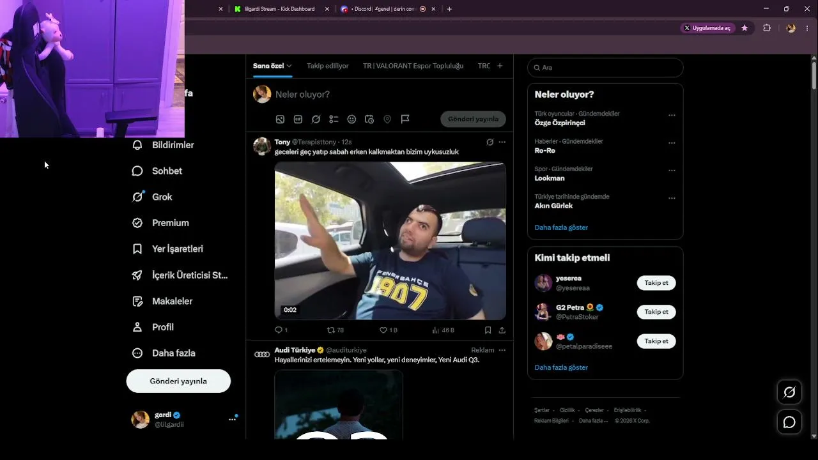
Task: Schedule the post with calendar icon
Action: [369, 119]
